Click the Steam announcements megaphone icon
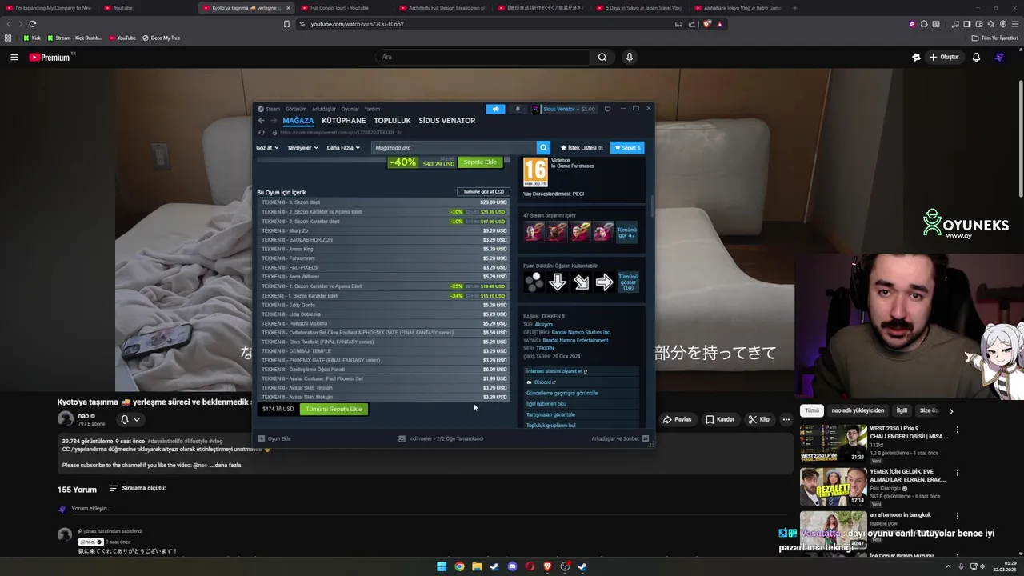1024x576 pixels. (x=495, y=109)
